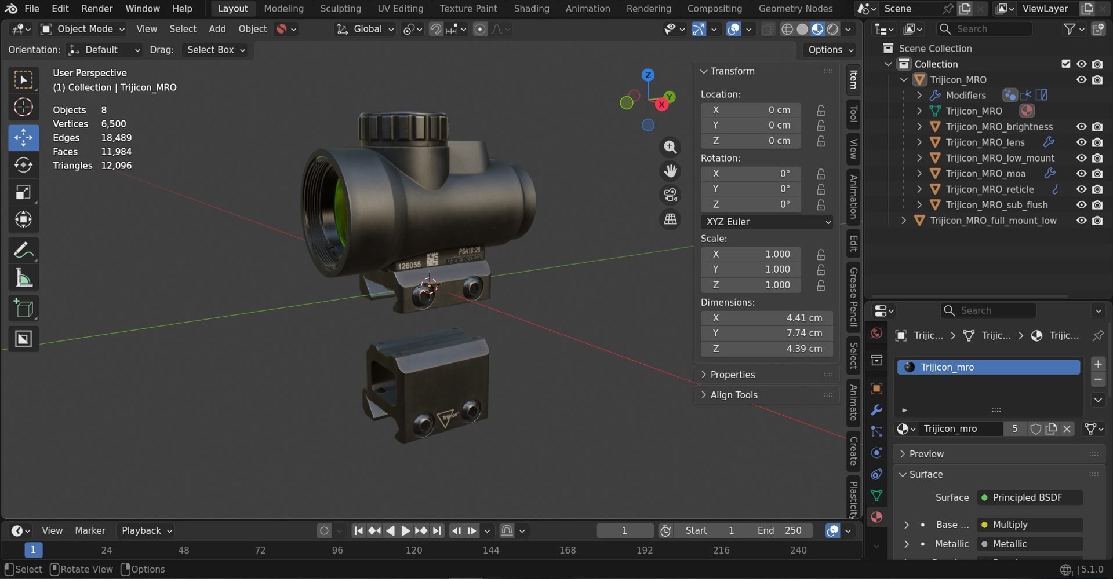Click the End frame 250 field
This screenshot has width=1113, height=579.
tap(780, 530)
